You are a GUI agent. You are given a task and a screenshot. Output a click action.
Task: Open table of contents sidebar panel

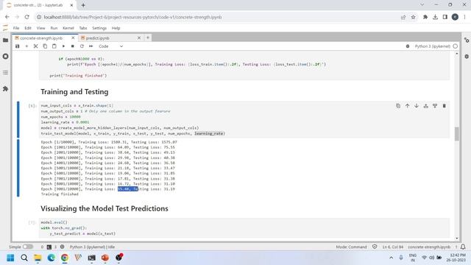[x=5, y=72]
